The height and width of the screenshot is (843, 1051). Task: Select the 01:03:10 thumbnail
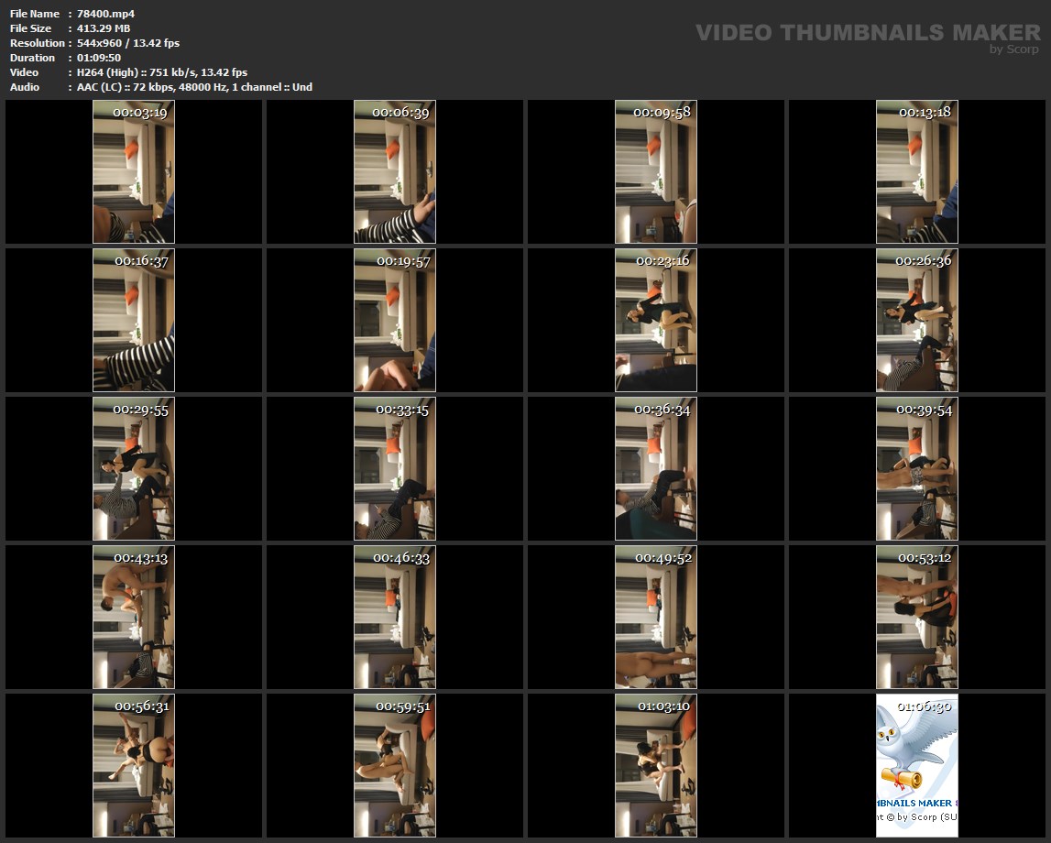(x=656, y=766)
